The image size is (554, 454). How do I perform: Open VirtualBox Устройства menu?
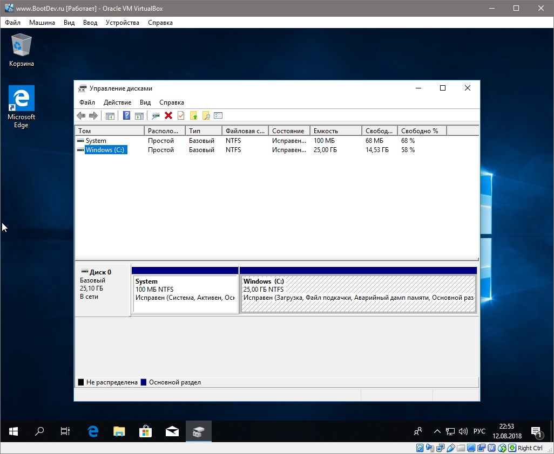click(122, 23)
